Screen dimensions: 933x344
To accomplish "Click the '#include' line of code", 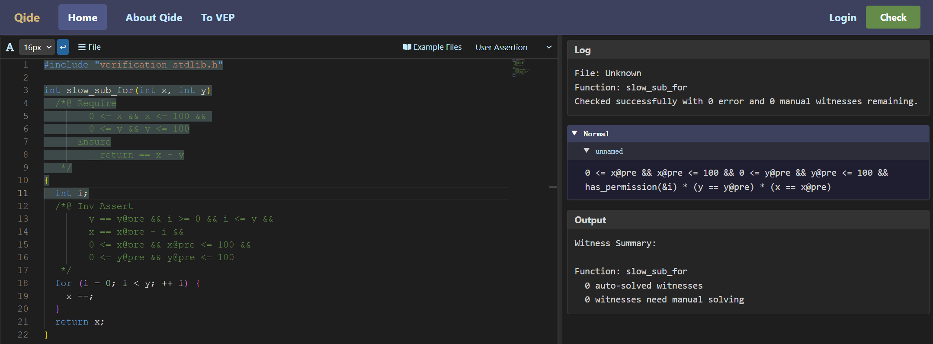I will coord(133,65).
